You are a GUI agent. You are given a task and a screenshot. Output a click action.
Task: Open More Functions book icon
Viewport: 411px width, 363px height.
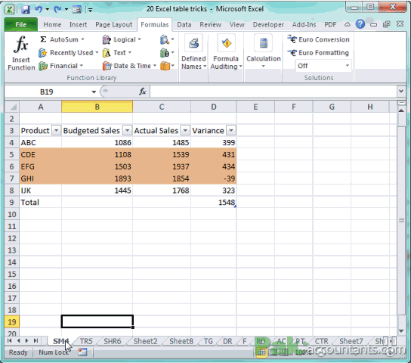[x=165, y=66]
